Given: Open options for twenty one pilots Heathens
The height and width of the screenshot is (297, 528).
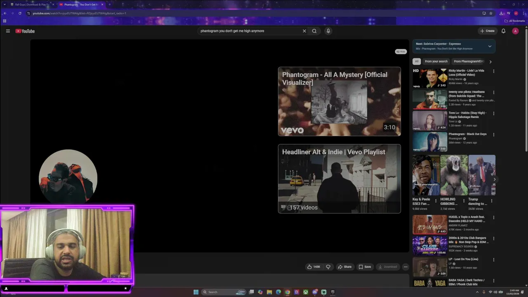Looking at the screenshot, I should click(x=493, y=92).
